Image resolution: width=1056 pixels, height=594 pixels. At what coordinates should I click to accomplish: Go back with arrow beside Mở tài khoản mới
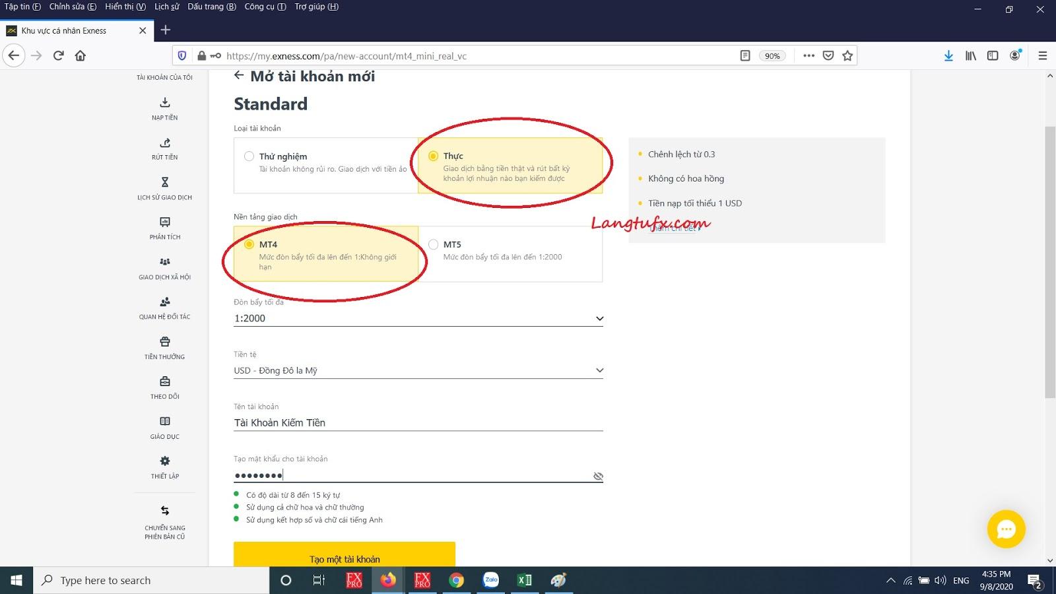(x=239, y=75)
